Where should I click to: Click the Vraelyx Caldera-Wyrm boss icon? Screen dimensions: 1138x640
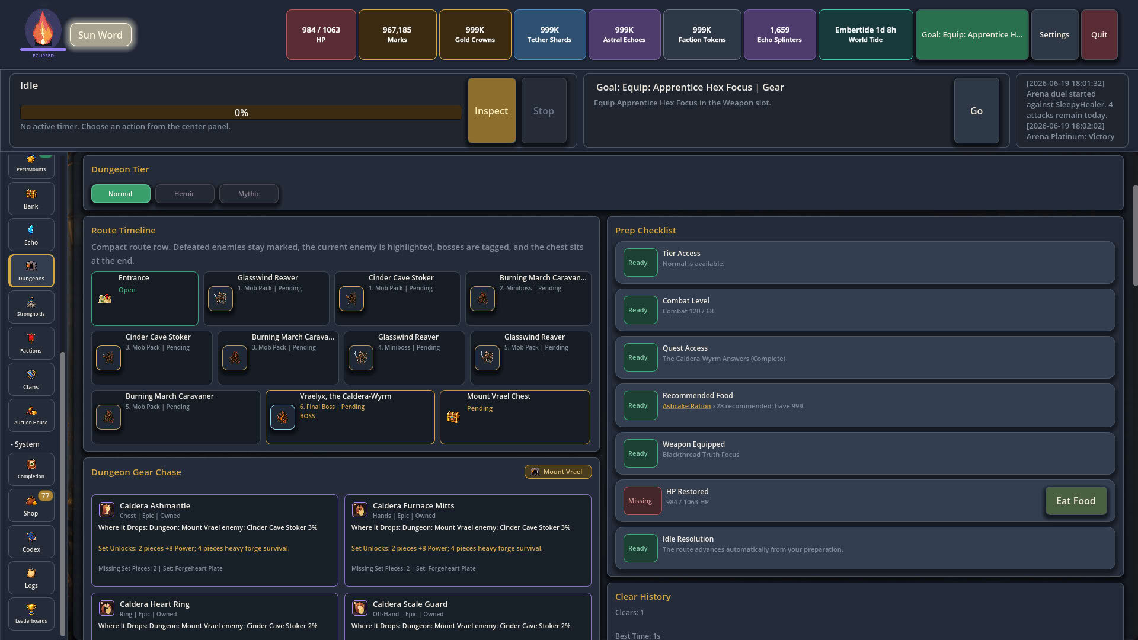point(283,417)
